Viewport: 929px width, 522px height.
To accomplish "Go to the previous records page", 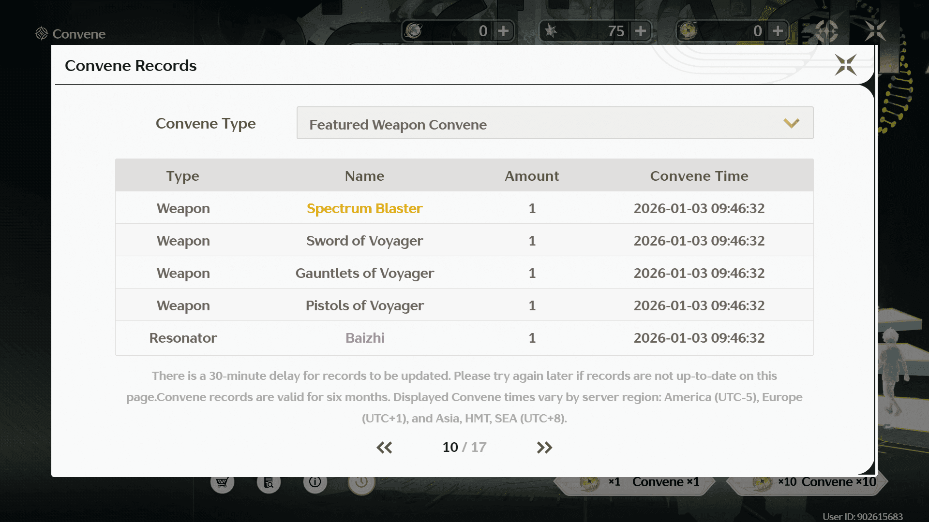I will click(x=384, y=448).
